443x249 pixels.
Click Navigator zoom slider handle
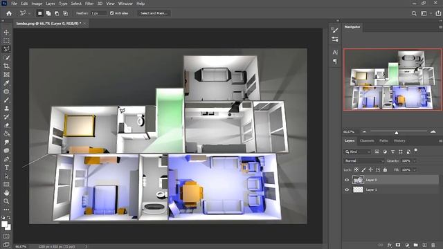click(x=397, y=132)
